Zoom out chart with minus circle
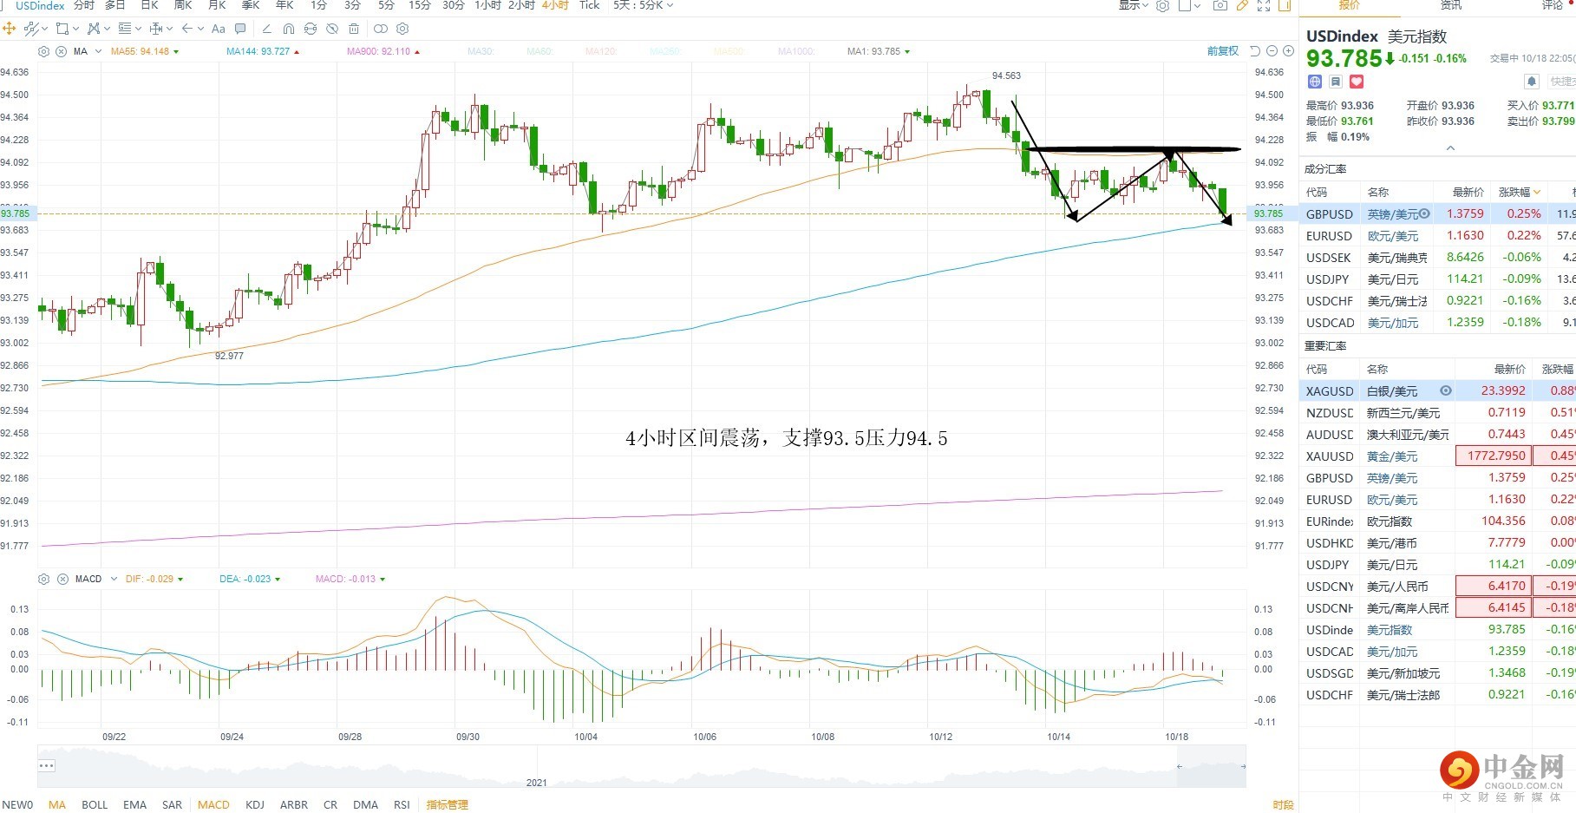Screen dimensions: 1576x813 click(1272, 51)
